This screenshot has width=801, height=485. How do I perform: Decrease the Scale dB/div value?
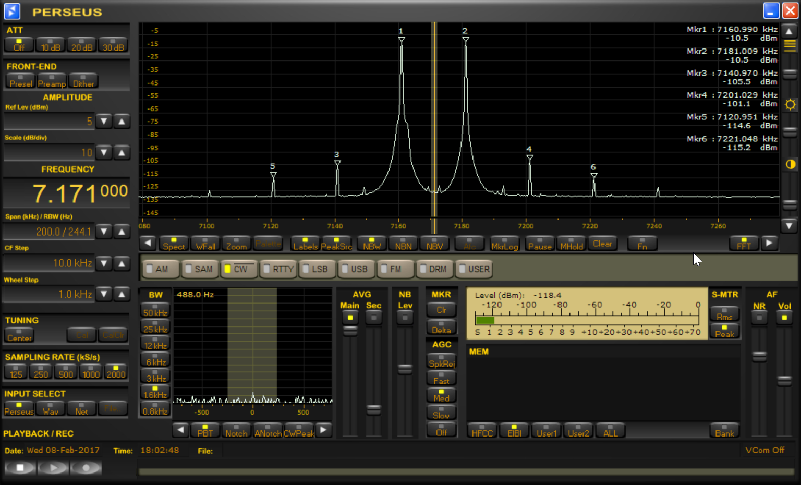point(104,152)
